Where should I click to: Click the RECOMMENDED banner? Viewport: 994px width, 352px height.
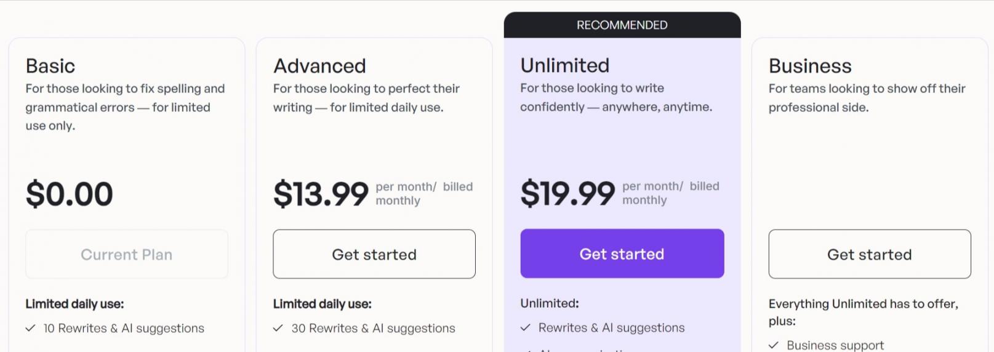[x=622, y=25]
